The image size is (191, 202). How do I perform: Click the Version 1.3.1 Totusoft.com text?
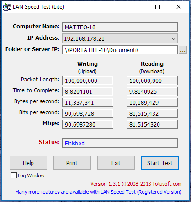click(x=136, y=184)
